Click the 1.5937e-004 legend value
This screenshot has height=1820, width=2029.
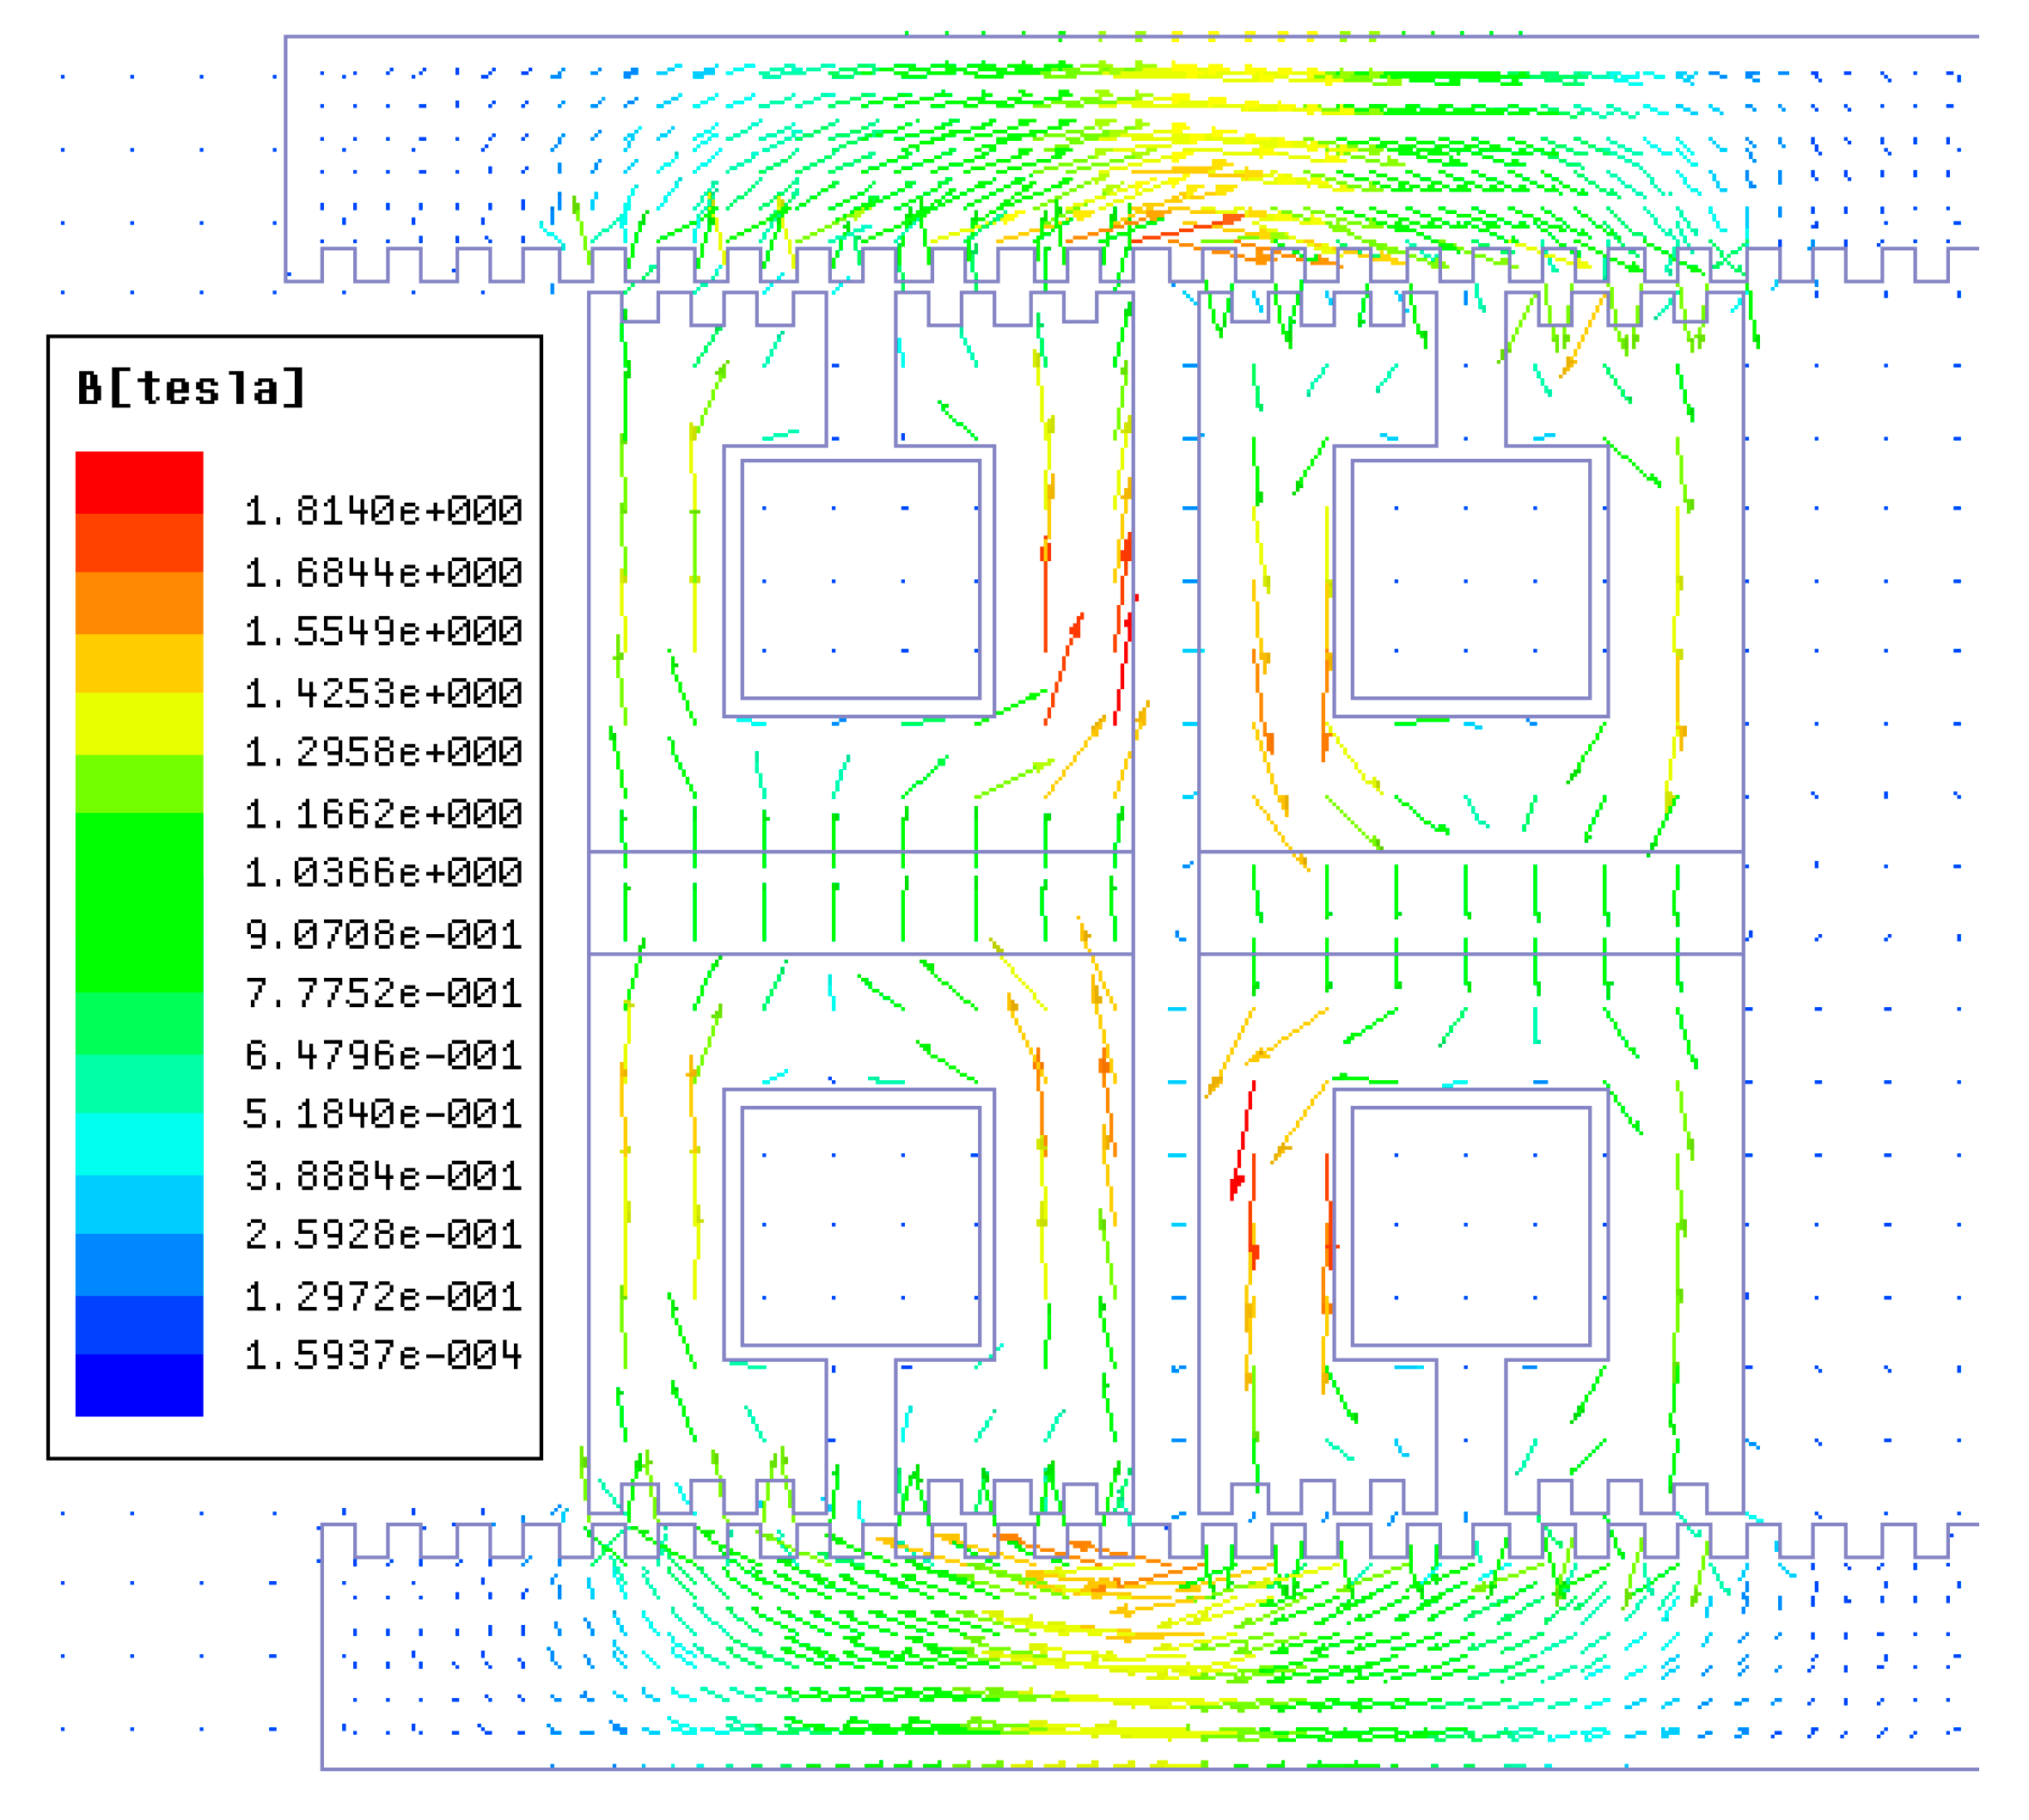click(383, 1356)
